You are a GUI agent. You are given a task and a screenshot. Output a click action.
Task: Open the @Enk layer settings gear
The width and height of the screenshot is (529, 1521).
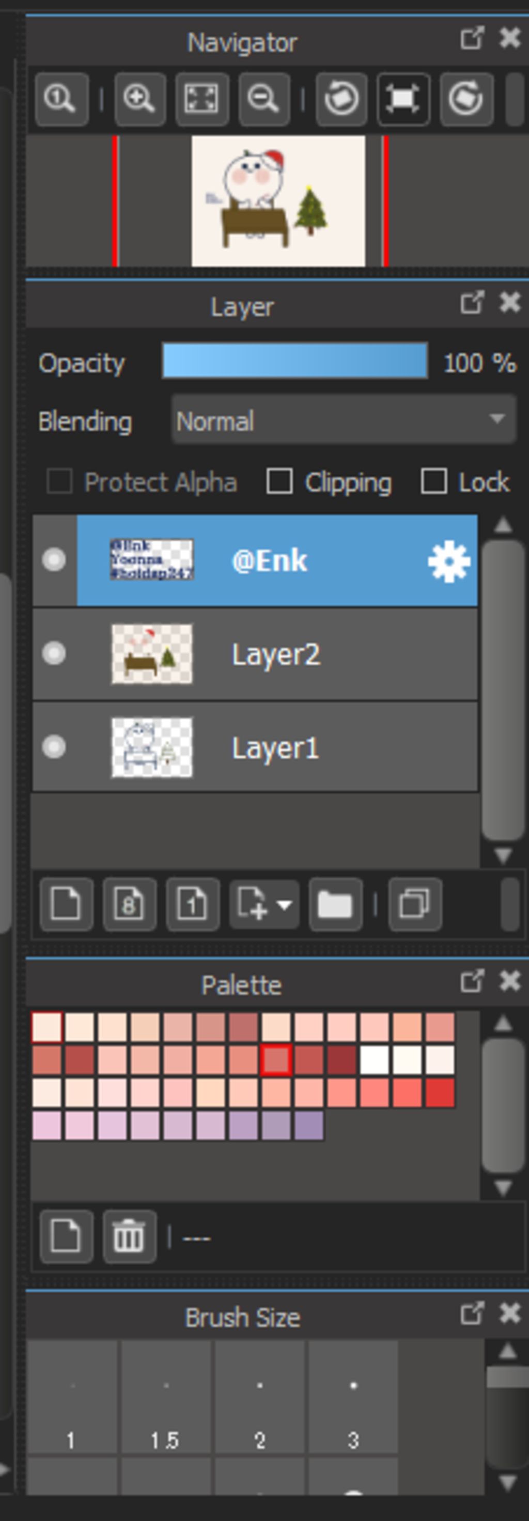(449, 561)
